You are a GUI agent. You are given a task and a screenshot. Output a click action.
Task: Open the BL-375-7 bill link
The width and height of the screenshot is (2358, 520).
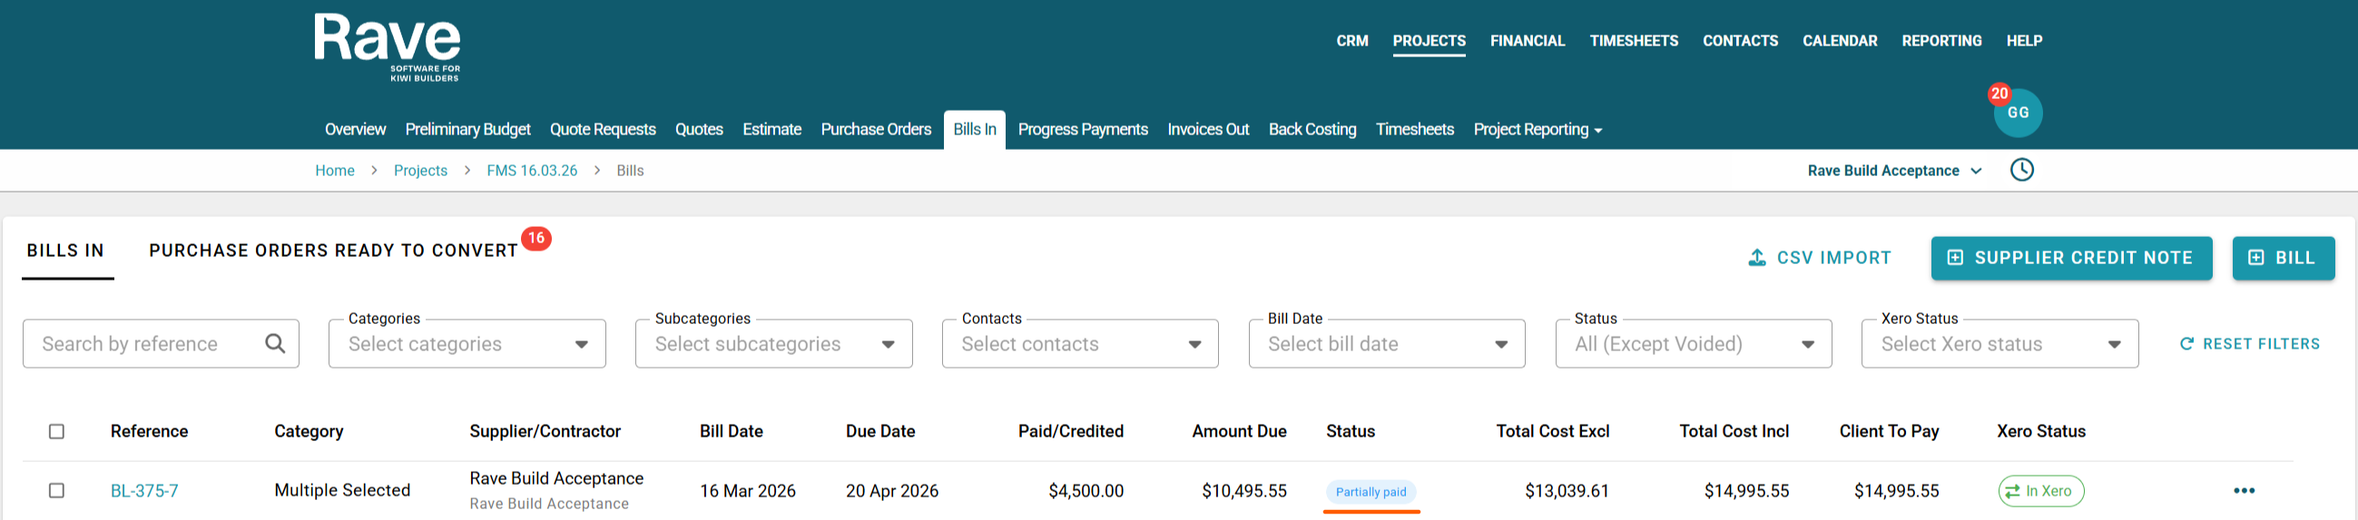coord(144,491)
